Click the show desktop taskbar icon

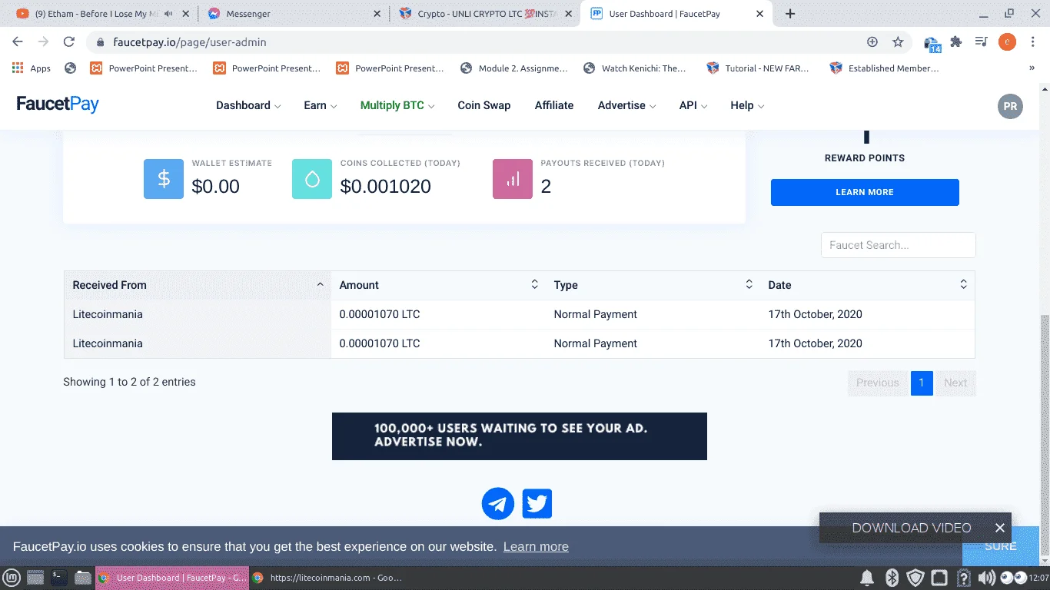click(x=35, y=578)
